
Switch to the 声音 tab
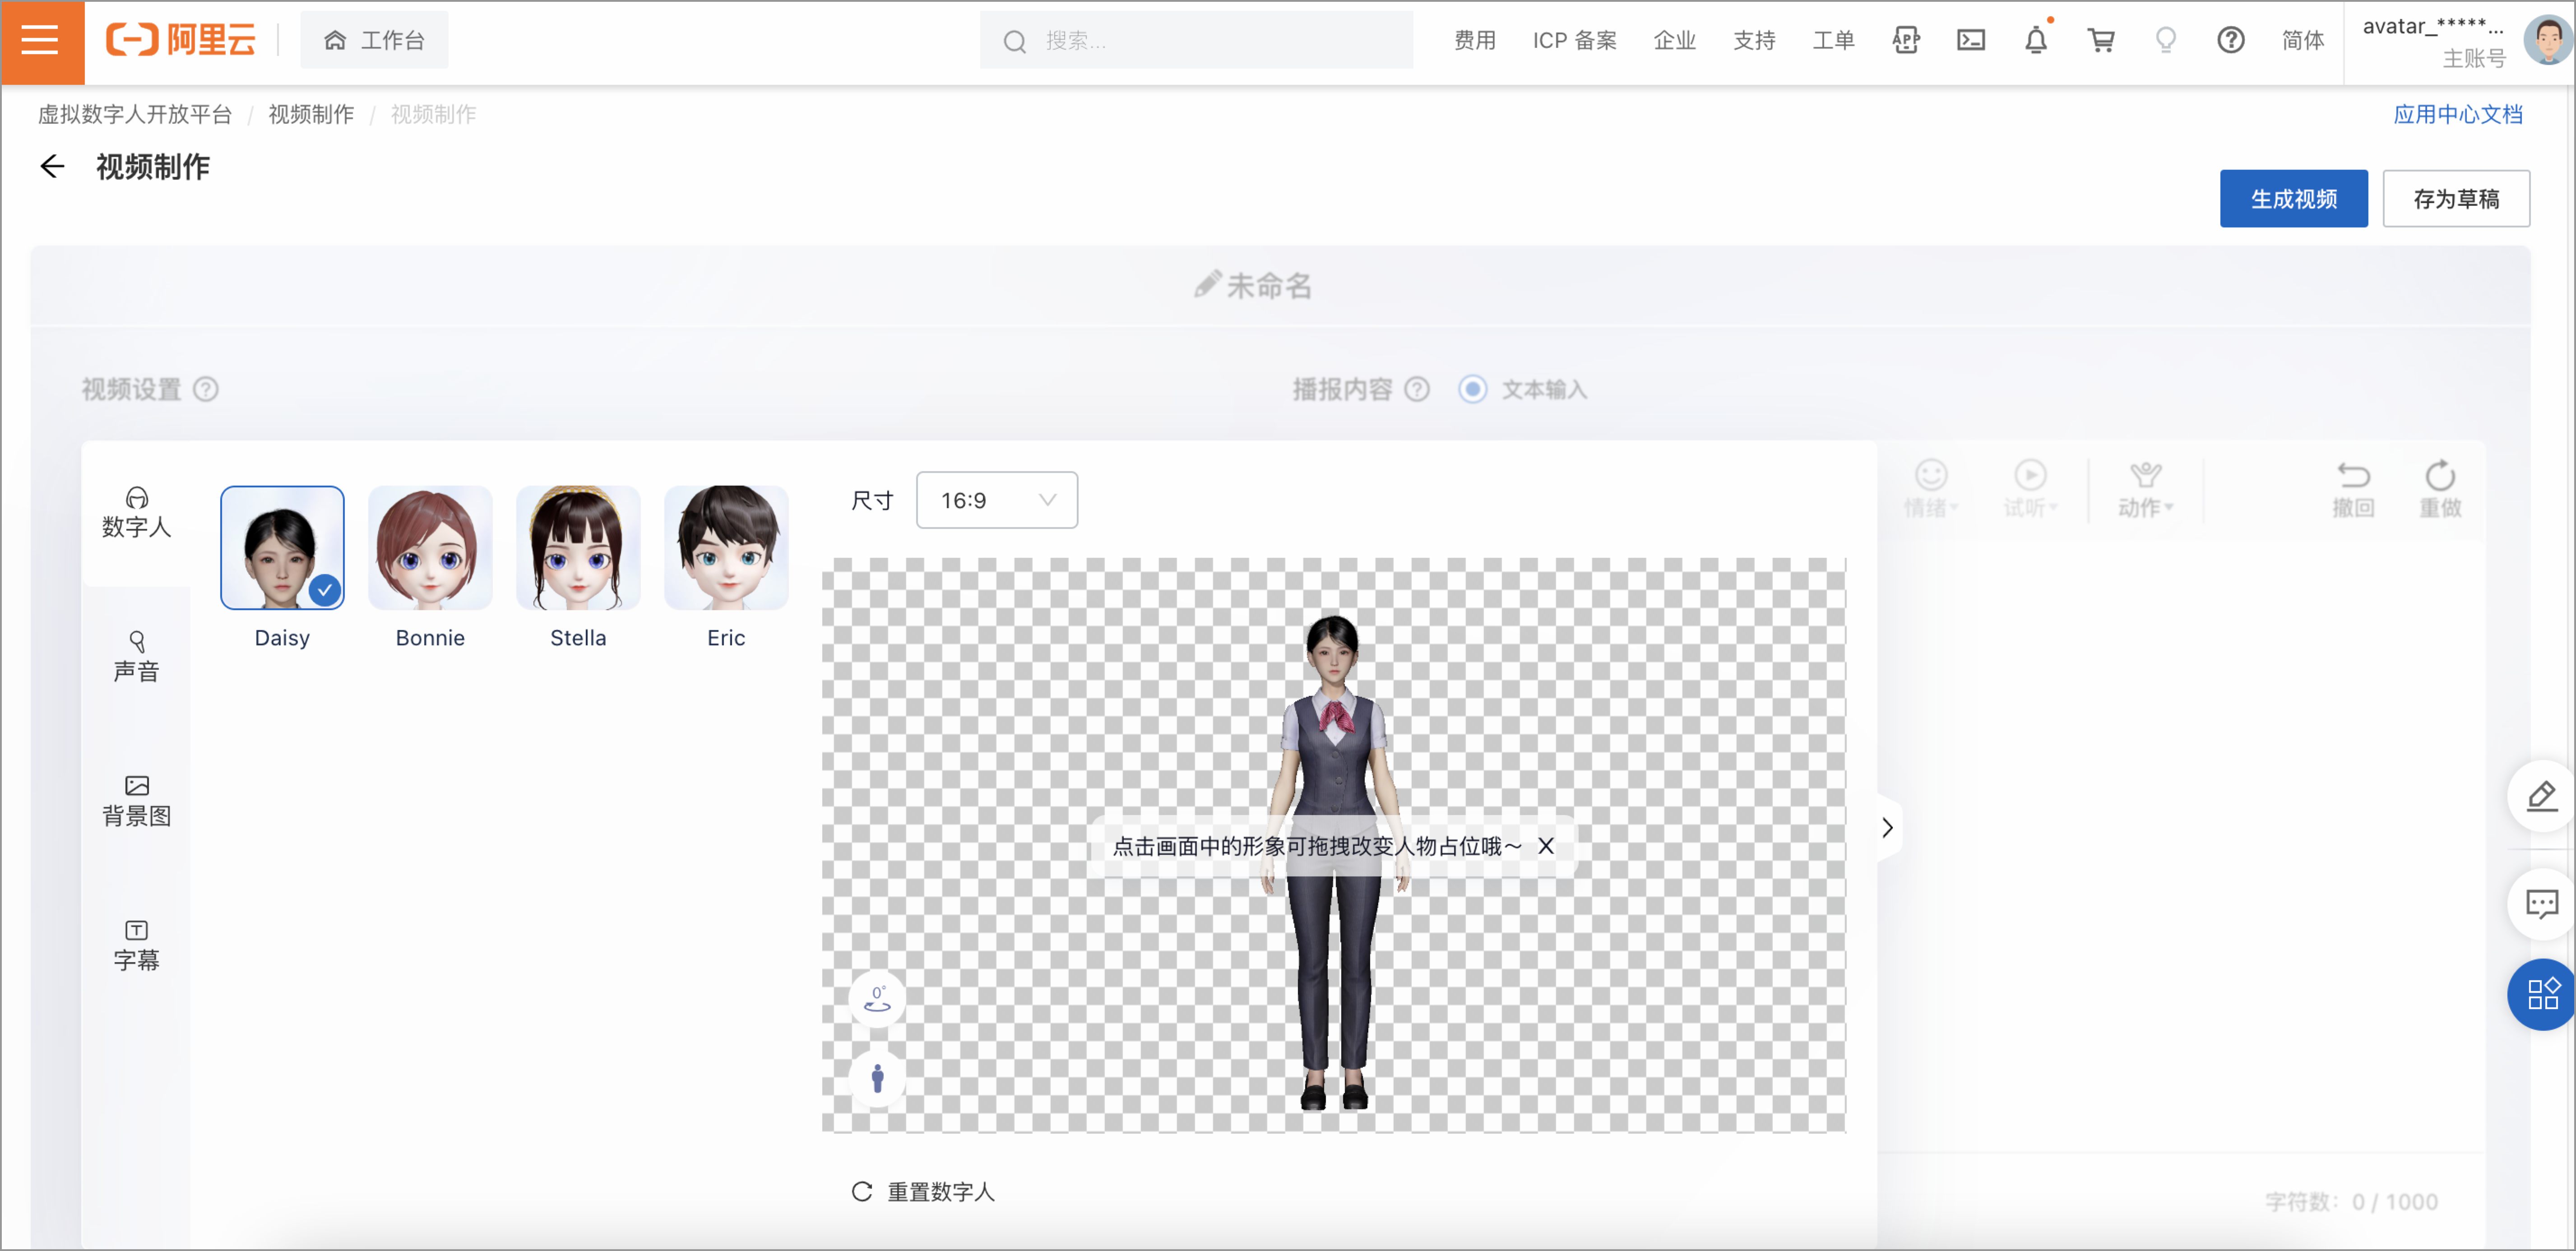click(137, 657)
